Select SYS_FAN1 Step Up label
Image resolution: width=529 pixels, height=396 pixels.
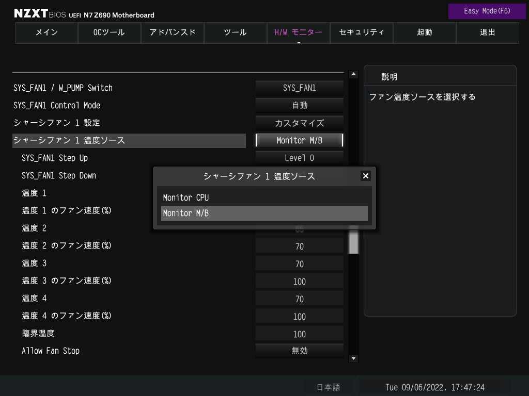[55, 158]
